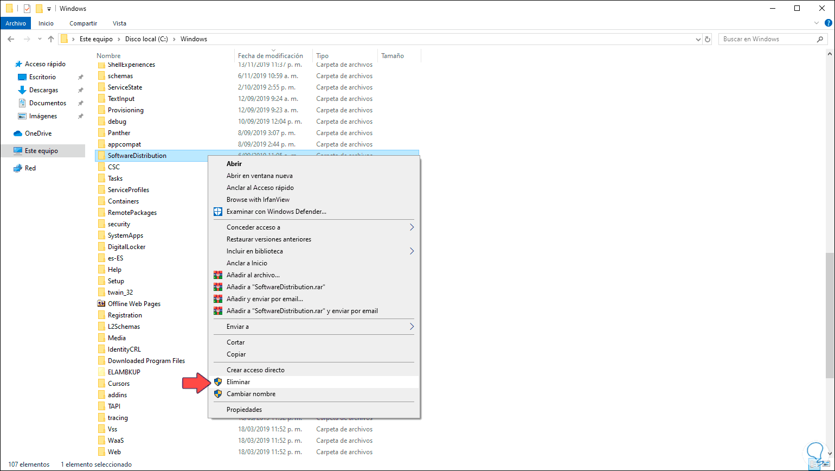Open Documentos in the navigation pane
835x471 pixels.
(x=48, y=103)
